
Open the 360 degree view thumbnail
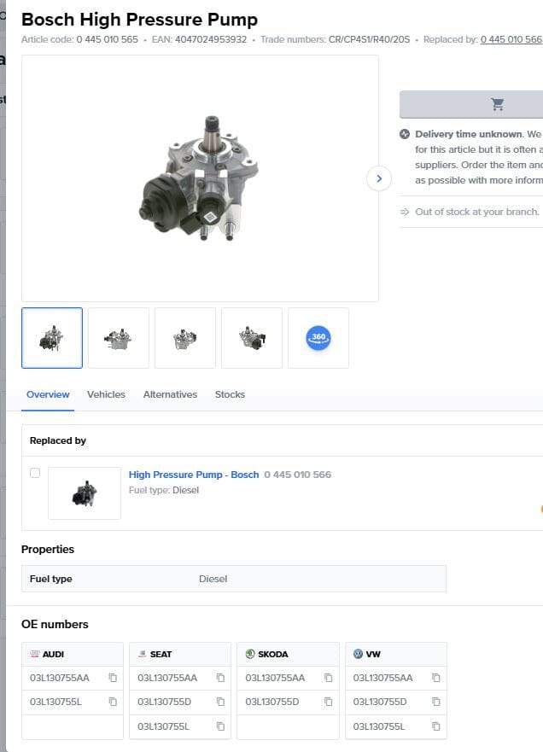coord(318,338)
